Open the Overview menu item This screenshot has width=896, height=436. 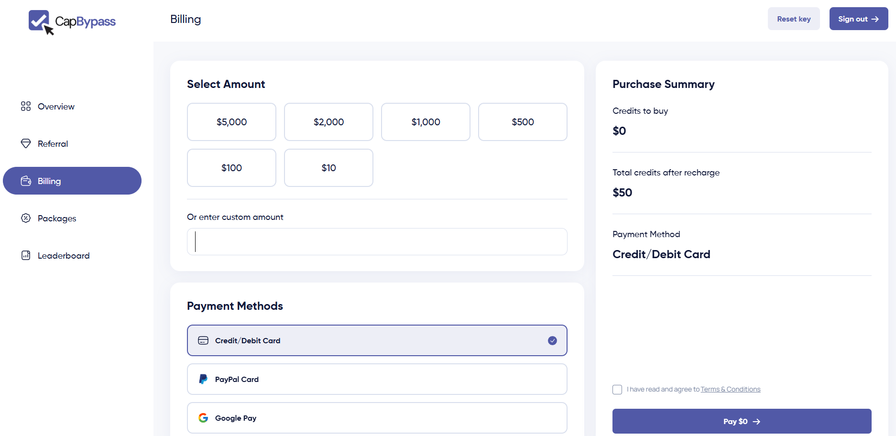(x=72, y=106)
